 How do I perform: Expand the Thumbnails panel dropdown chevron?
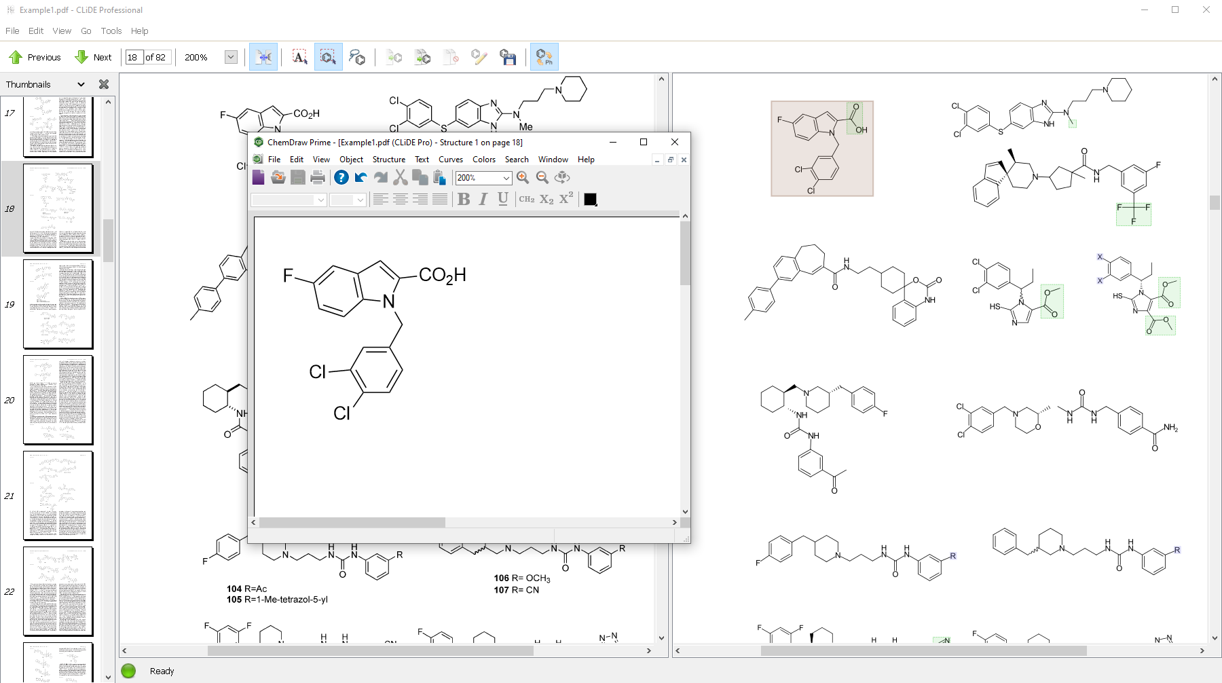pos(81,84)
